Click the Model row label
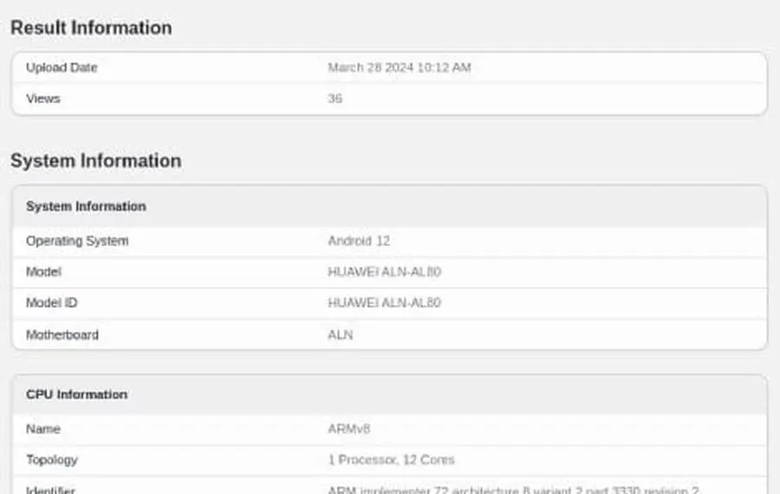 [x=43, y=272]
